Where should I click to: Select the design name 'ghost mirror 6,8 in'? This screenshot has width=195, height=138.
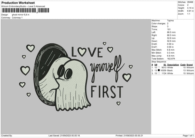coord(21,15)
